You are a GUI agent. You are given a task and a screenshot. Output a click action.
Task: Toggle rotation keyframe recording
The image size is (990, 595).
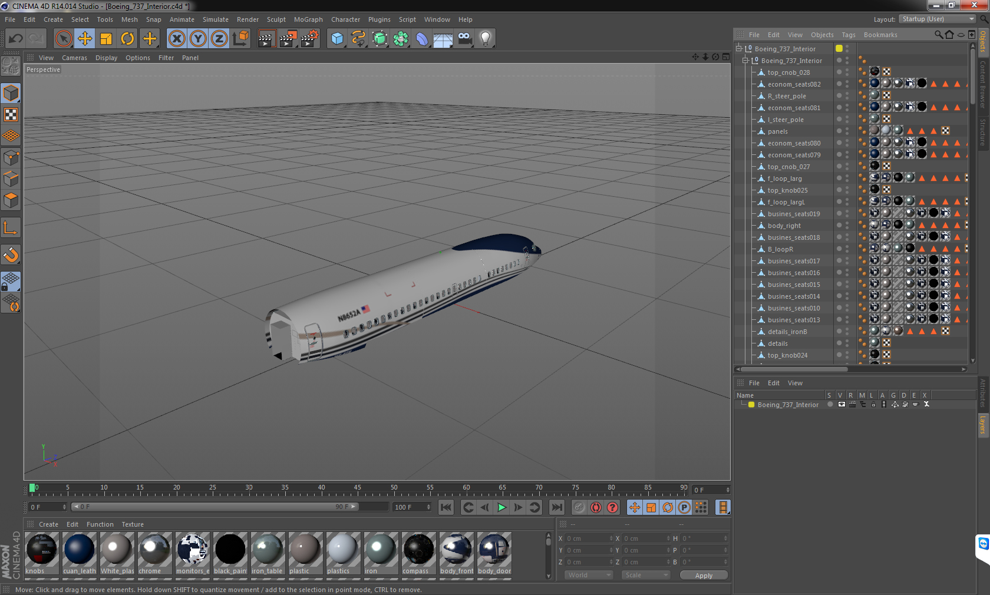[668, 507]
